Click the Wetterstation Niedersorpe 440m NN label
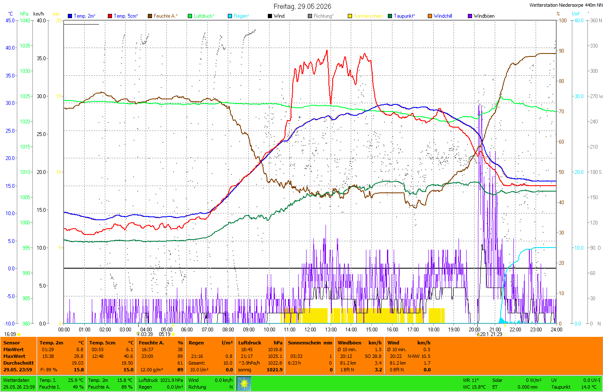Viewport: 603px width, 392px height. [x=566, y=5]
